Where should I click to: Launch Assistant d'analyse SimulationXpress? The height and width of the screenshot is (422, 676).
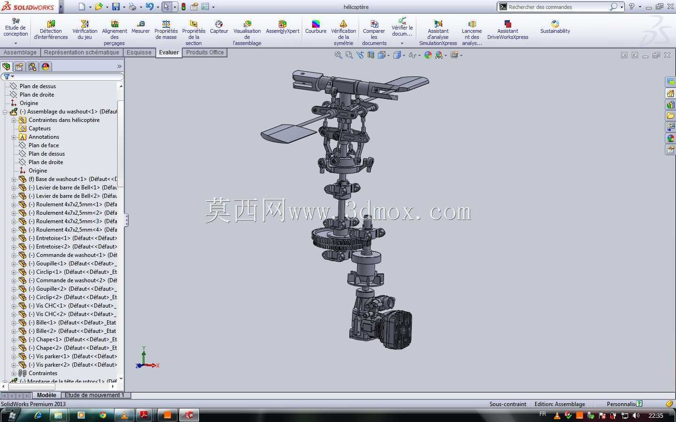[438, 33]
